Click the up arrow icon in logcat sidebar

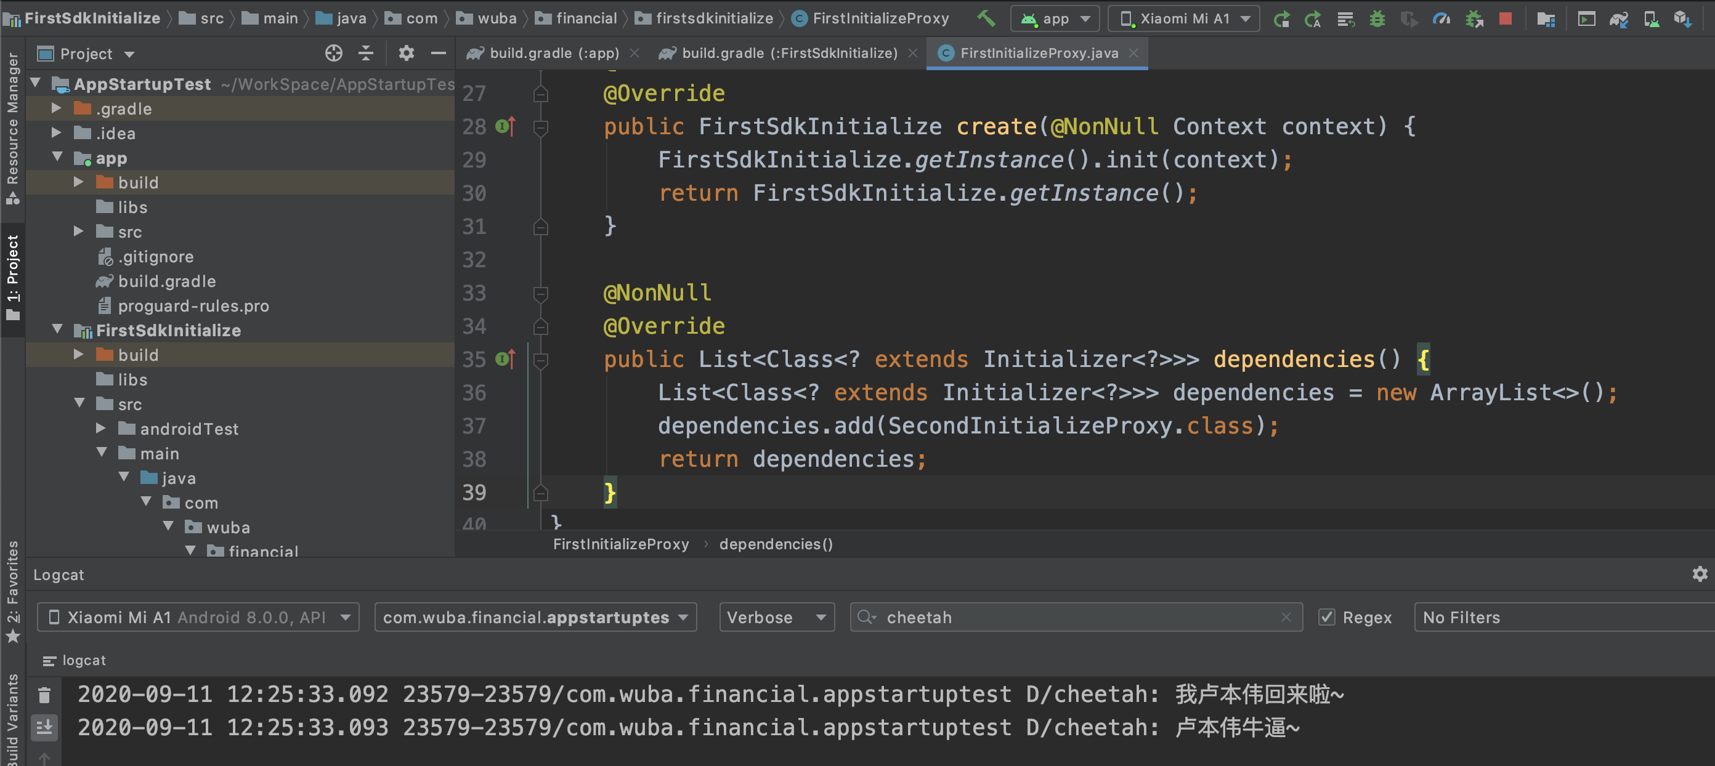(44, 759)
